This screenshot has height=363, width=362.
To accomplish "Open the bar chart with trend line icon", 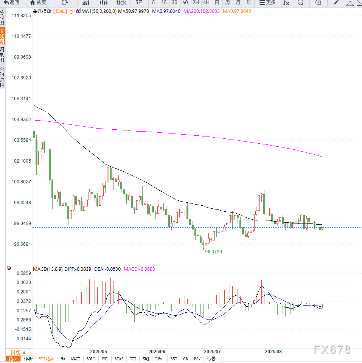I will pyautogui.click(x=86, y=3).
